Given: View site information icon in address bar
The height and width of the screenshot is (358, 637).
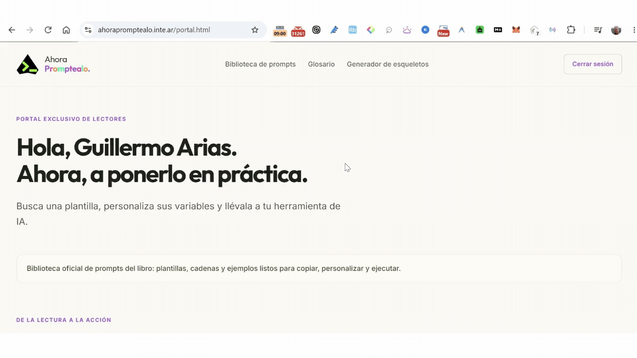Looking at the screenshot, I should (88, 30).
